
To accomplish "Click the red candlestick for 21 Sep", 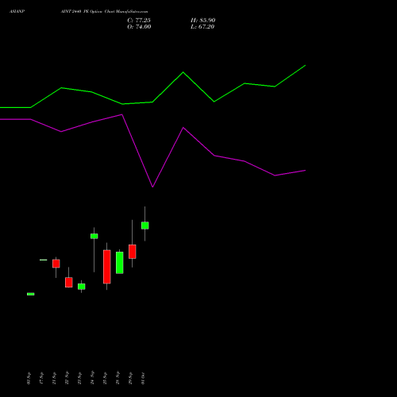I will click(56, 264).
